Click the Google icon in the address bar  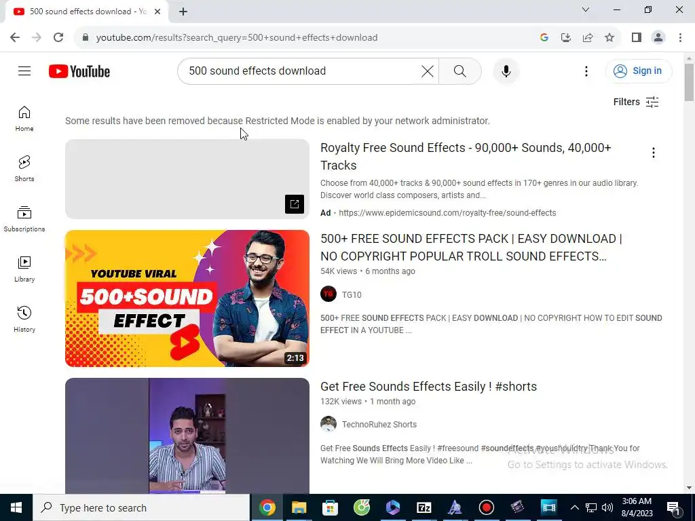(x=544, y=38)
